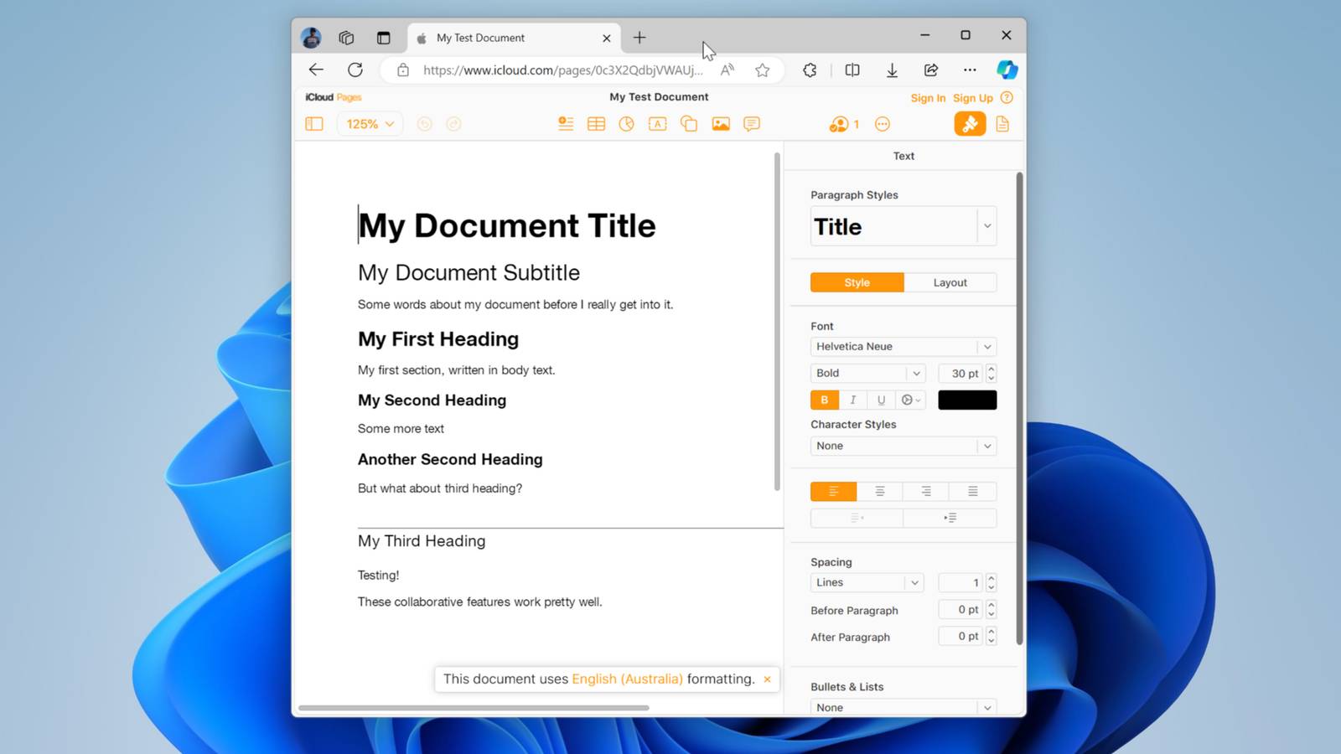1341x754 pixels.
Task: Add a comment using toolbar icon
Action: pos(752,124)
